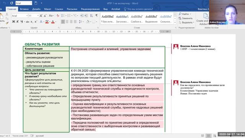Align text left
The image size is (245, 138).
click(63, 21)
